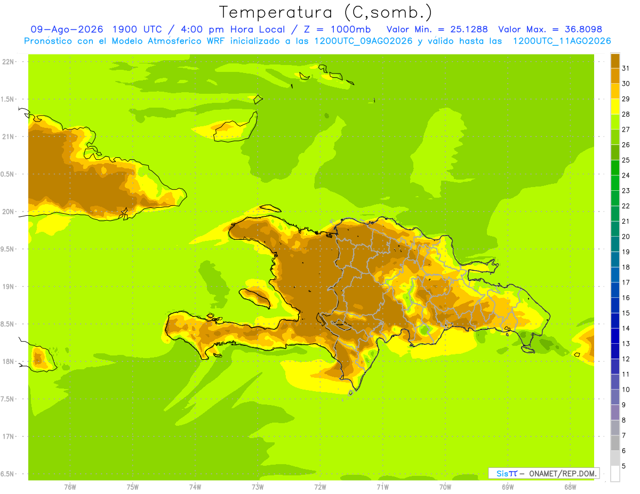Click the "ONAMET/REP.DOM." credit label
The width and height of the screenshot is (640, 494).
tap(562, 473)
